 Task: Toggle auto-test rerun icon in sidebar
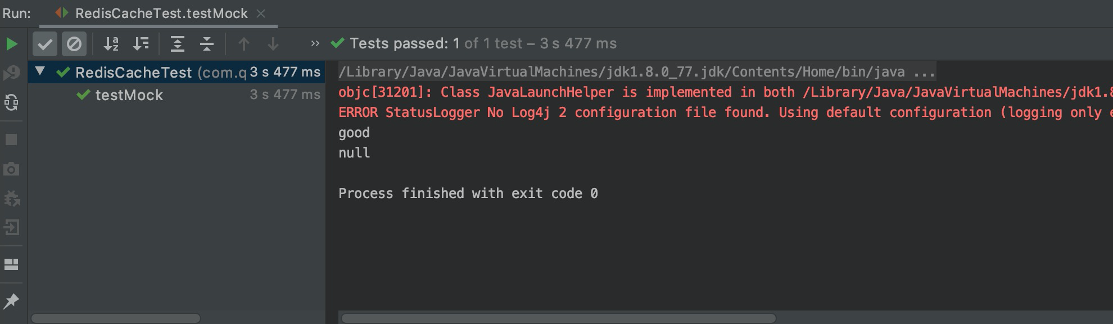[x=11, y=102]
